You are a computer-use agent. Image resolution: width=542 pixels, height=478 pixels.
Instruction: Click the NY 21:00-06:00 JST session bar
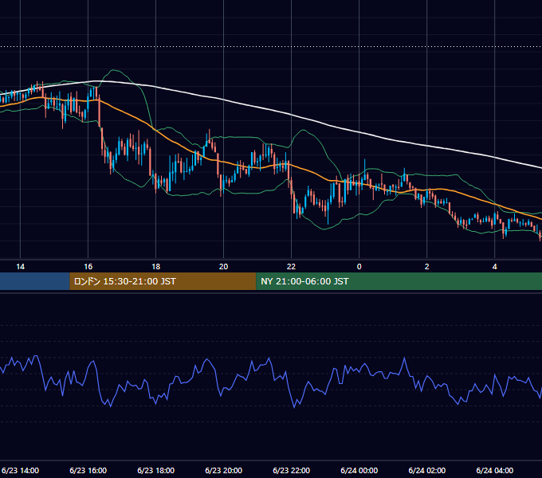click(399, 281)
